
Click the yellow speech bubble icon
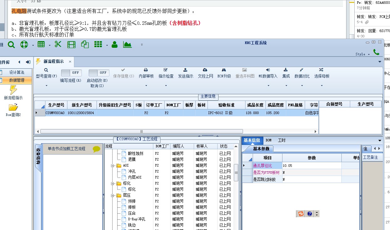click(x=97, y=149)
